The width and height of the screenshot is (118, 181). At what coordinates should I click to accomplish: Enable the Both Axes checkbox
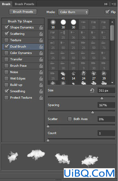pos(70,119)
